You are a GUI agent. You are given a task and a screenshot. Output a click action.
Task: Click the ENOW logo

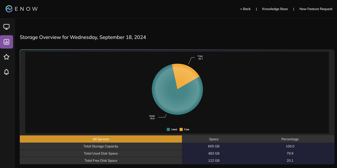(x=21, y=8)
